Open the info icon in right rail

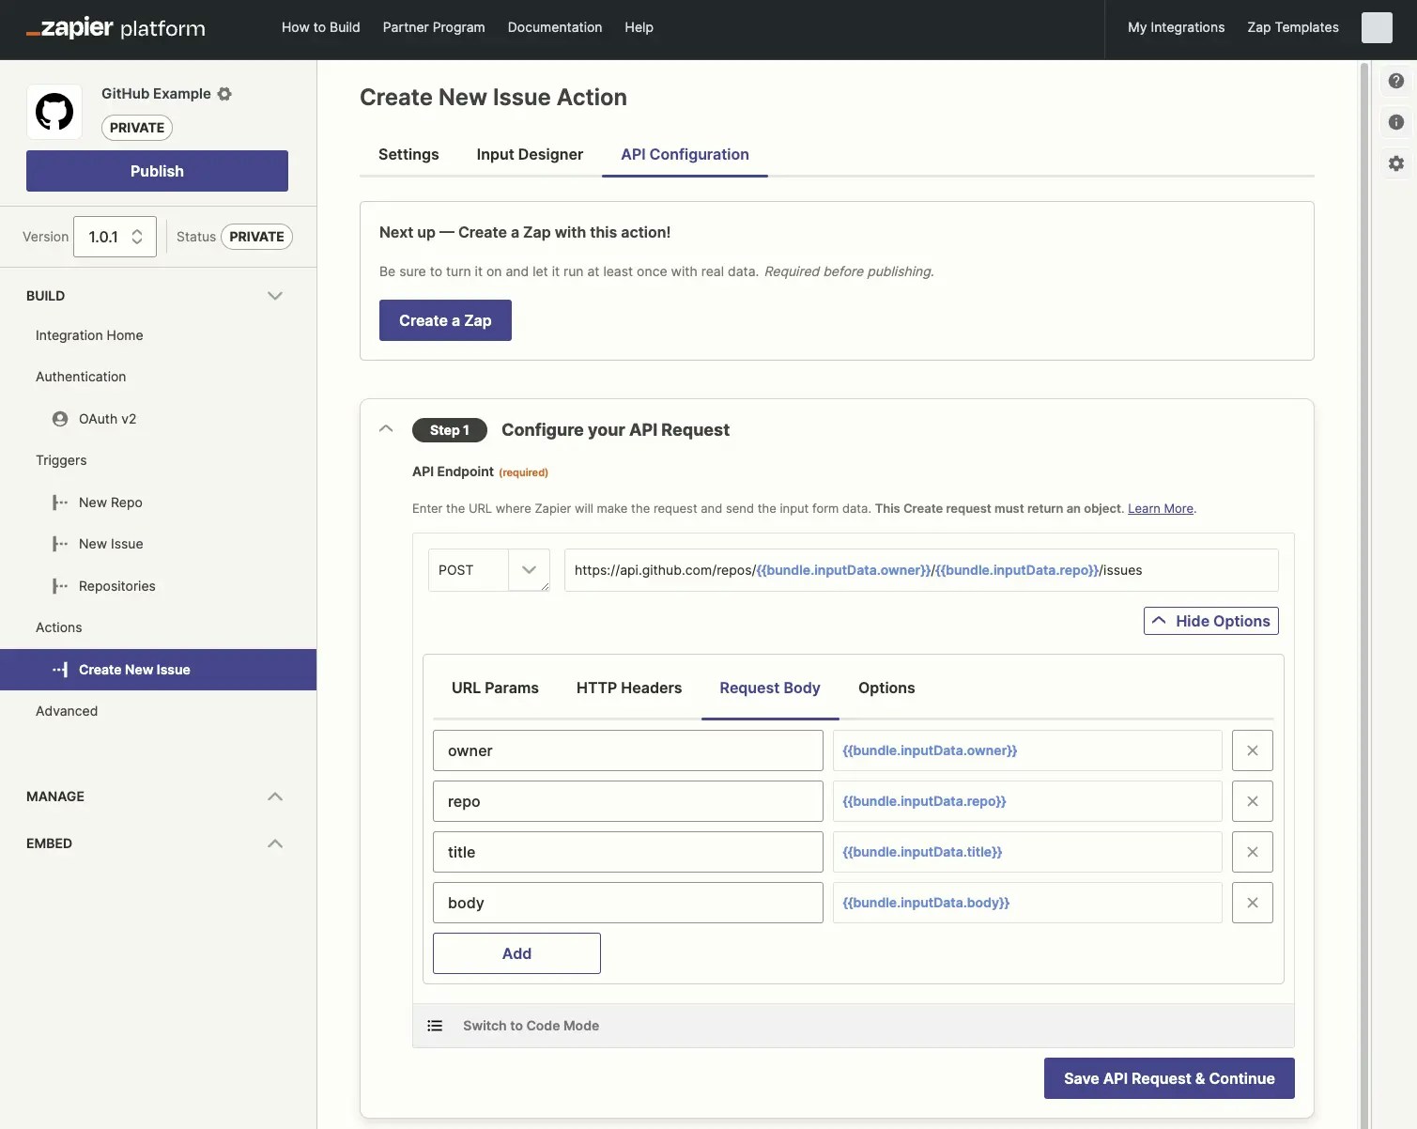(x=1396, y=122)
